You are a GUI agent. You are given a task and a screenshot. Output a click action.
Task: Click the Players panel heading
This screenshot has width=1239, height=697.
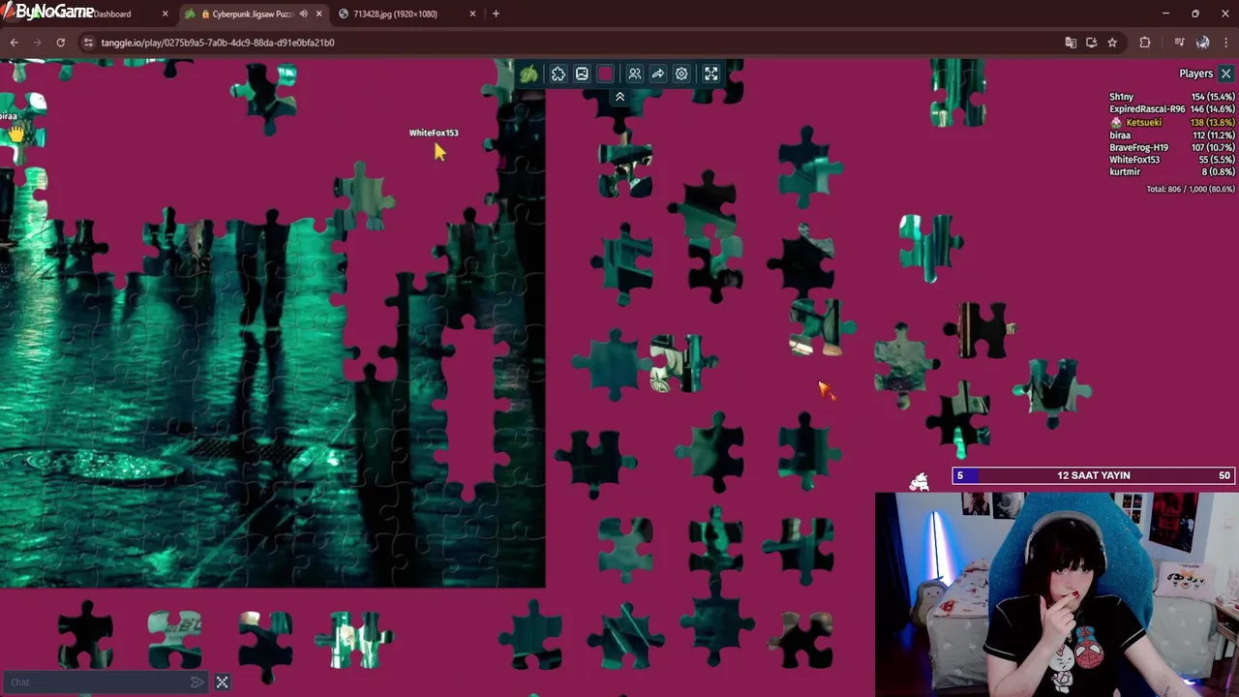[x=1195, y=74]
